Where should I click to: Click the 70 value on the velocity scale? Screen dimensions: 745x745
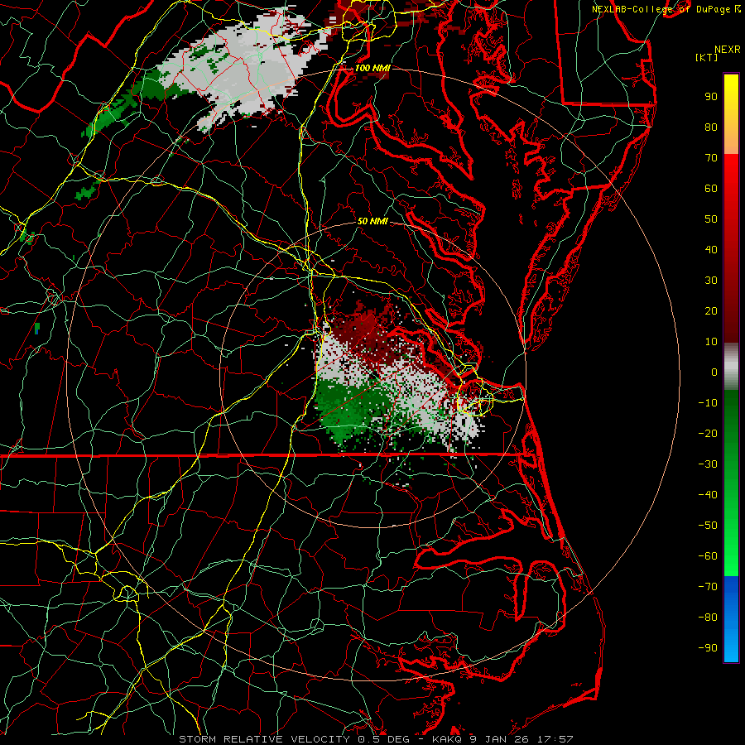pyautogui.click(x=711, y=158)
